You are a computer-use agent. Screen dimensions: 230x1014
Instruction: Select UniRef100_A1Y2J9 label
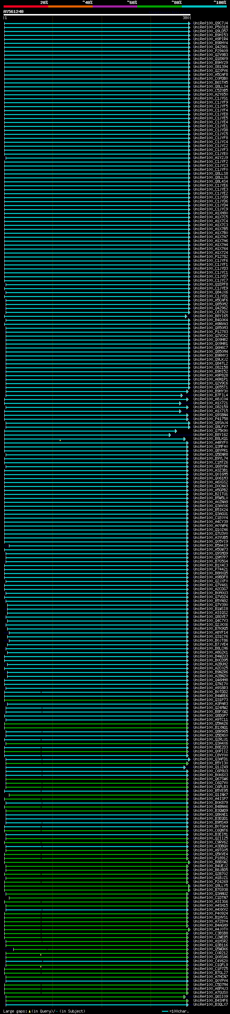210,158
